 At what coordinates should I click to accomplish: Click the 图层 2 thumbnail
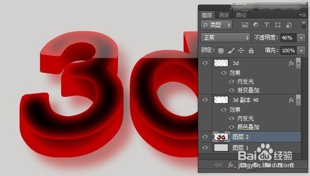click(x=221, y=137)
